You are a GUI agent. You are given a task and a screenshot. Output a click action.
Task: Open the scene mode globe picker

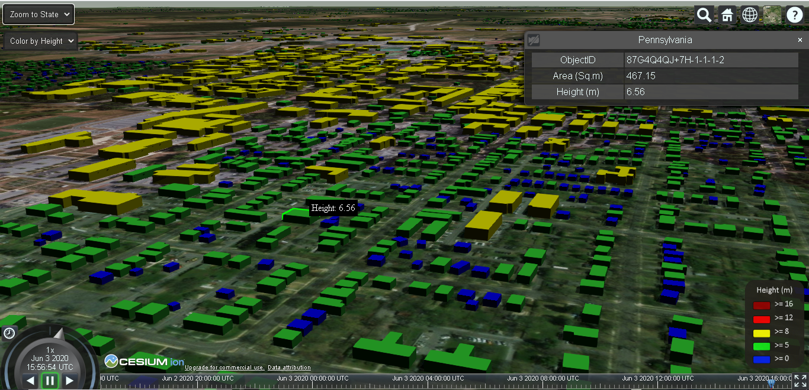point(750,15)
